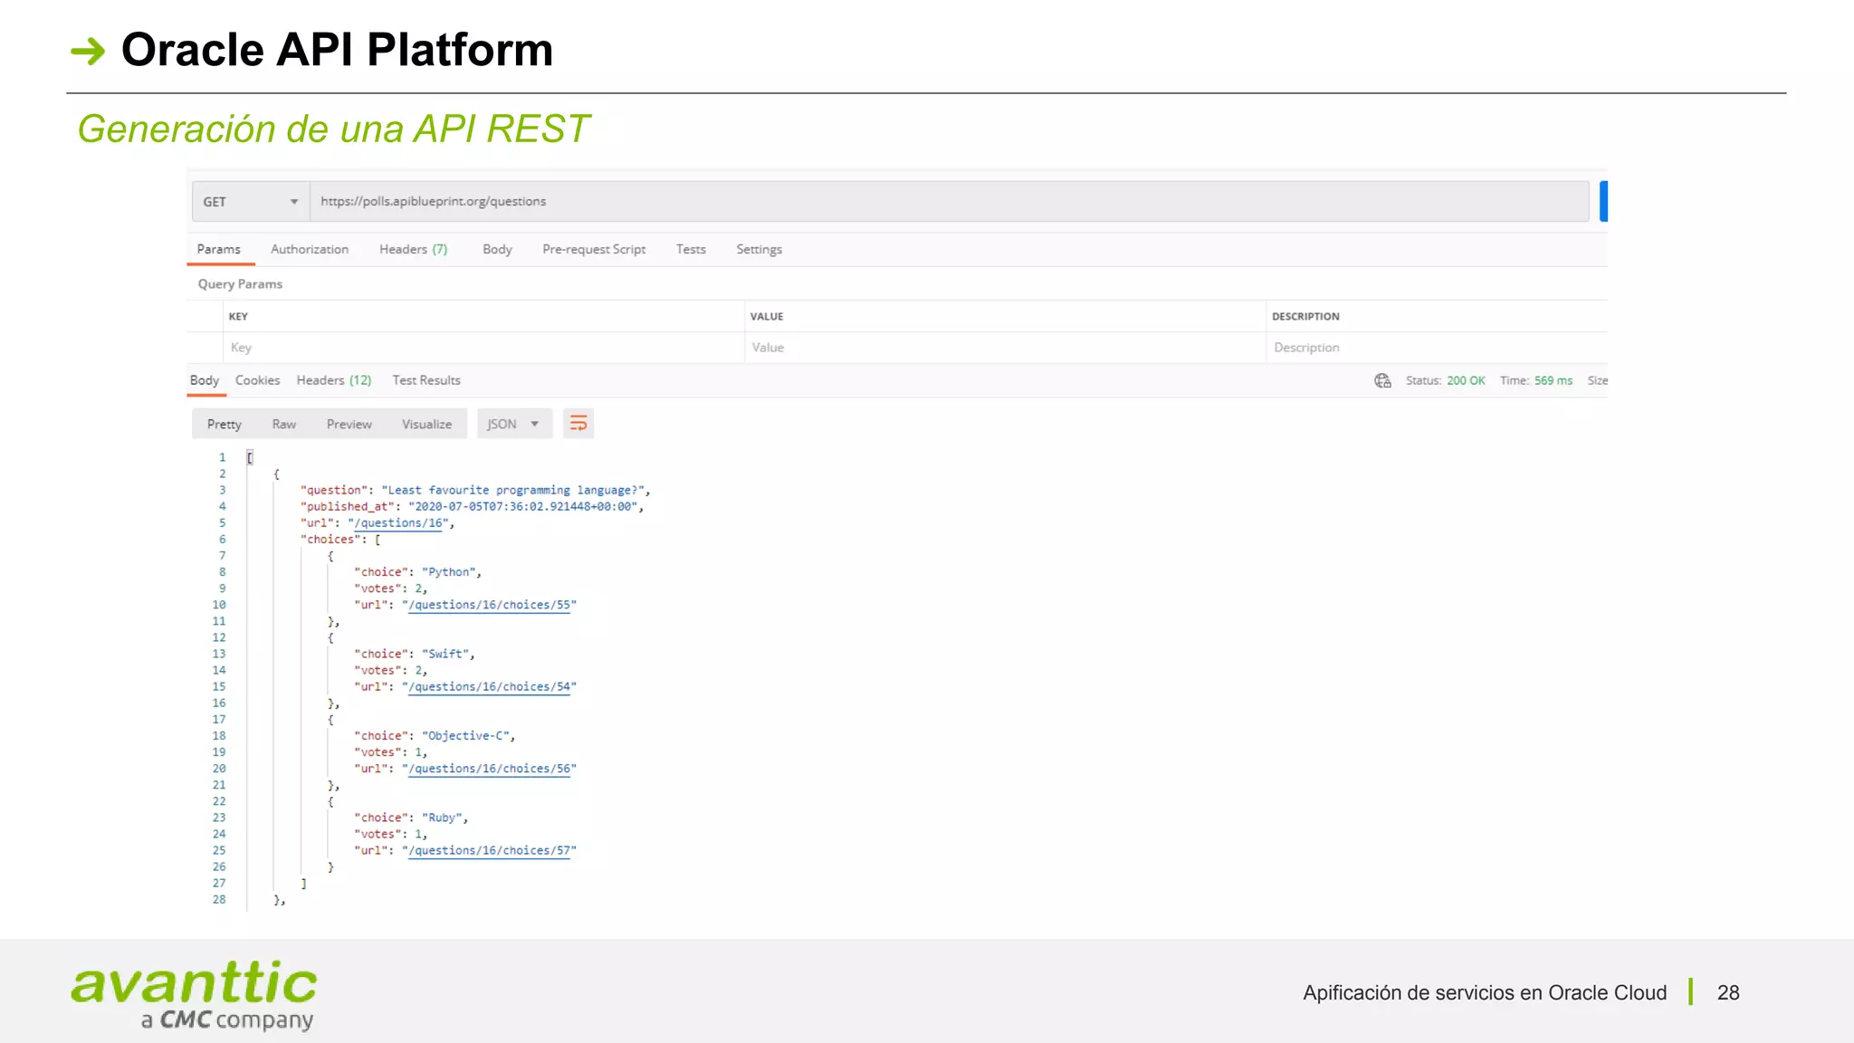This screenshot has height=1043, width=1854.
Task: Follow the /questions/16 link
Action: point(399,523)
